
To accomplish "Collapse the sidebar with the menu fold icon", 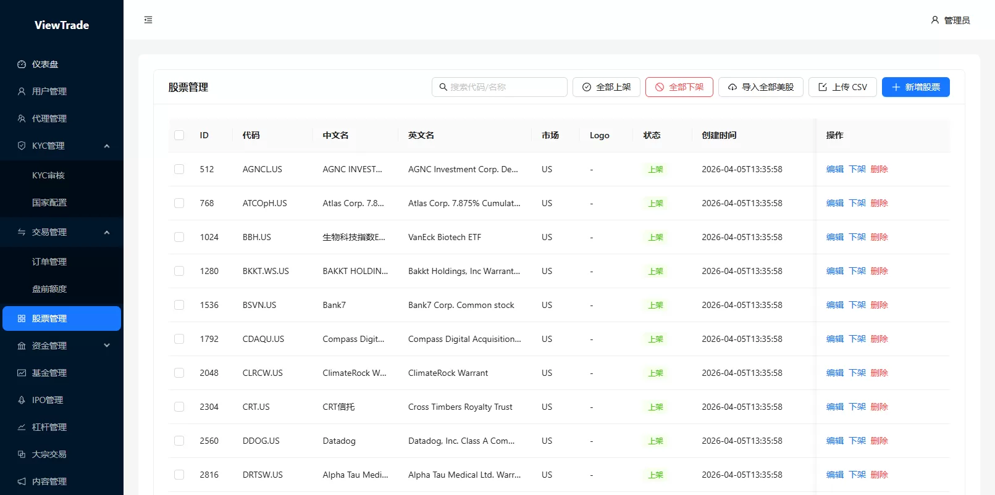I will 148,20.
